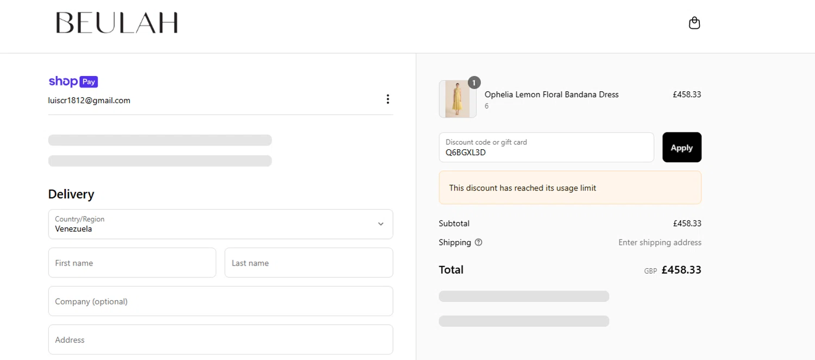This screenshot has height=360, width=815.
Task: Click the Subtotal label
Action: click(x=454, y=224)
